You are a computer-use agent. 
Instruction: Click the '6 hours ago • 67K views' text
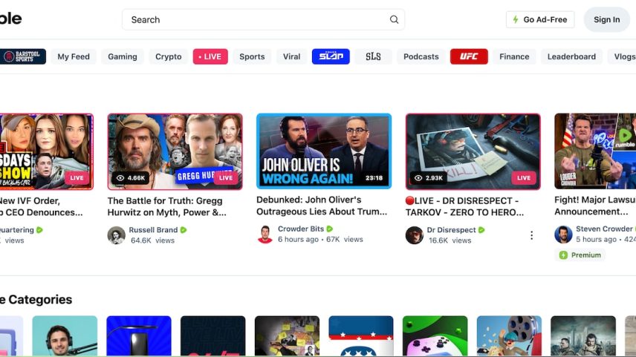click(320, 239)
